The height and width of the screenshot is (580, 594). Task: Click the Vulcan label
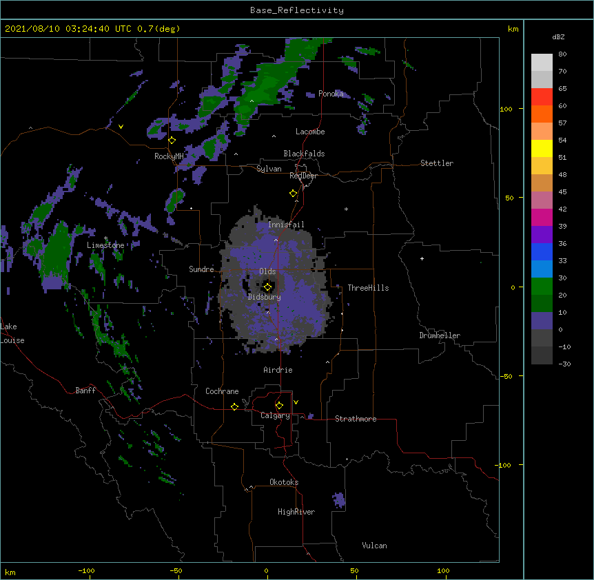(375, 546)
